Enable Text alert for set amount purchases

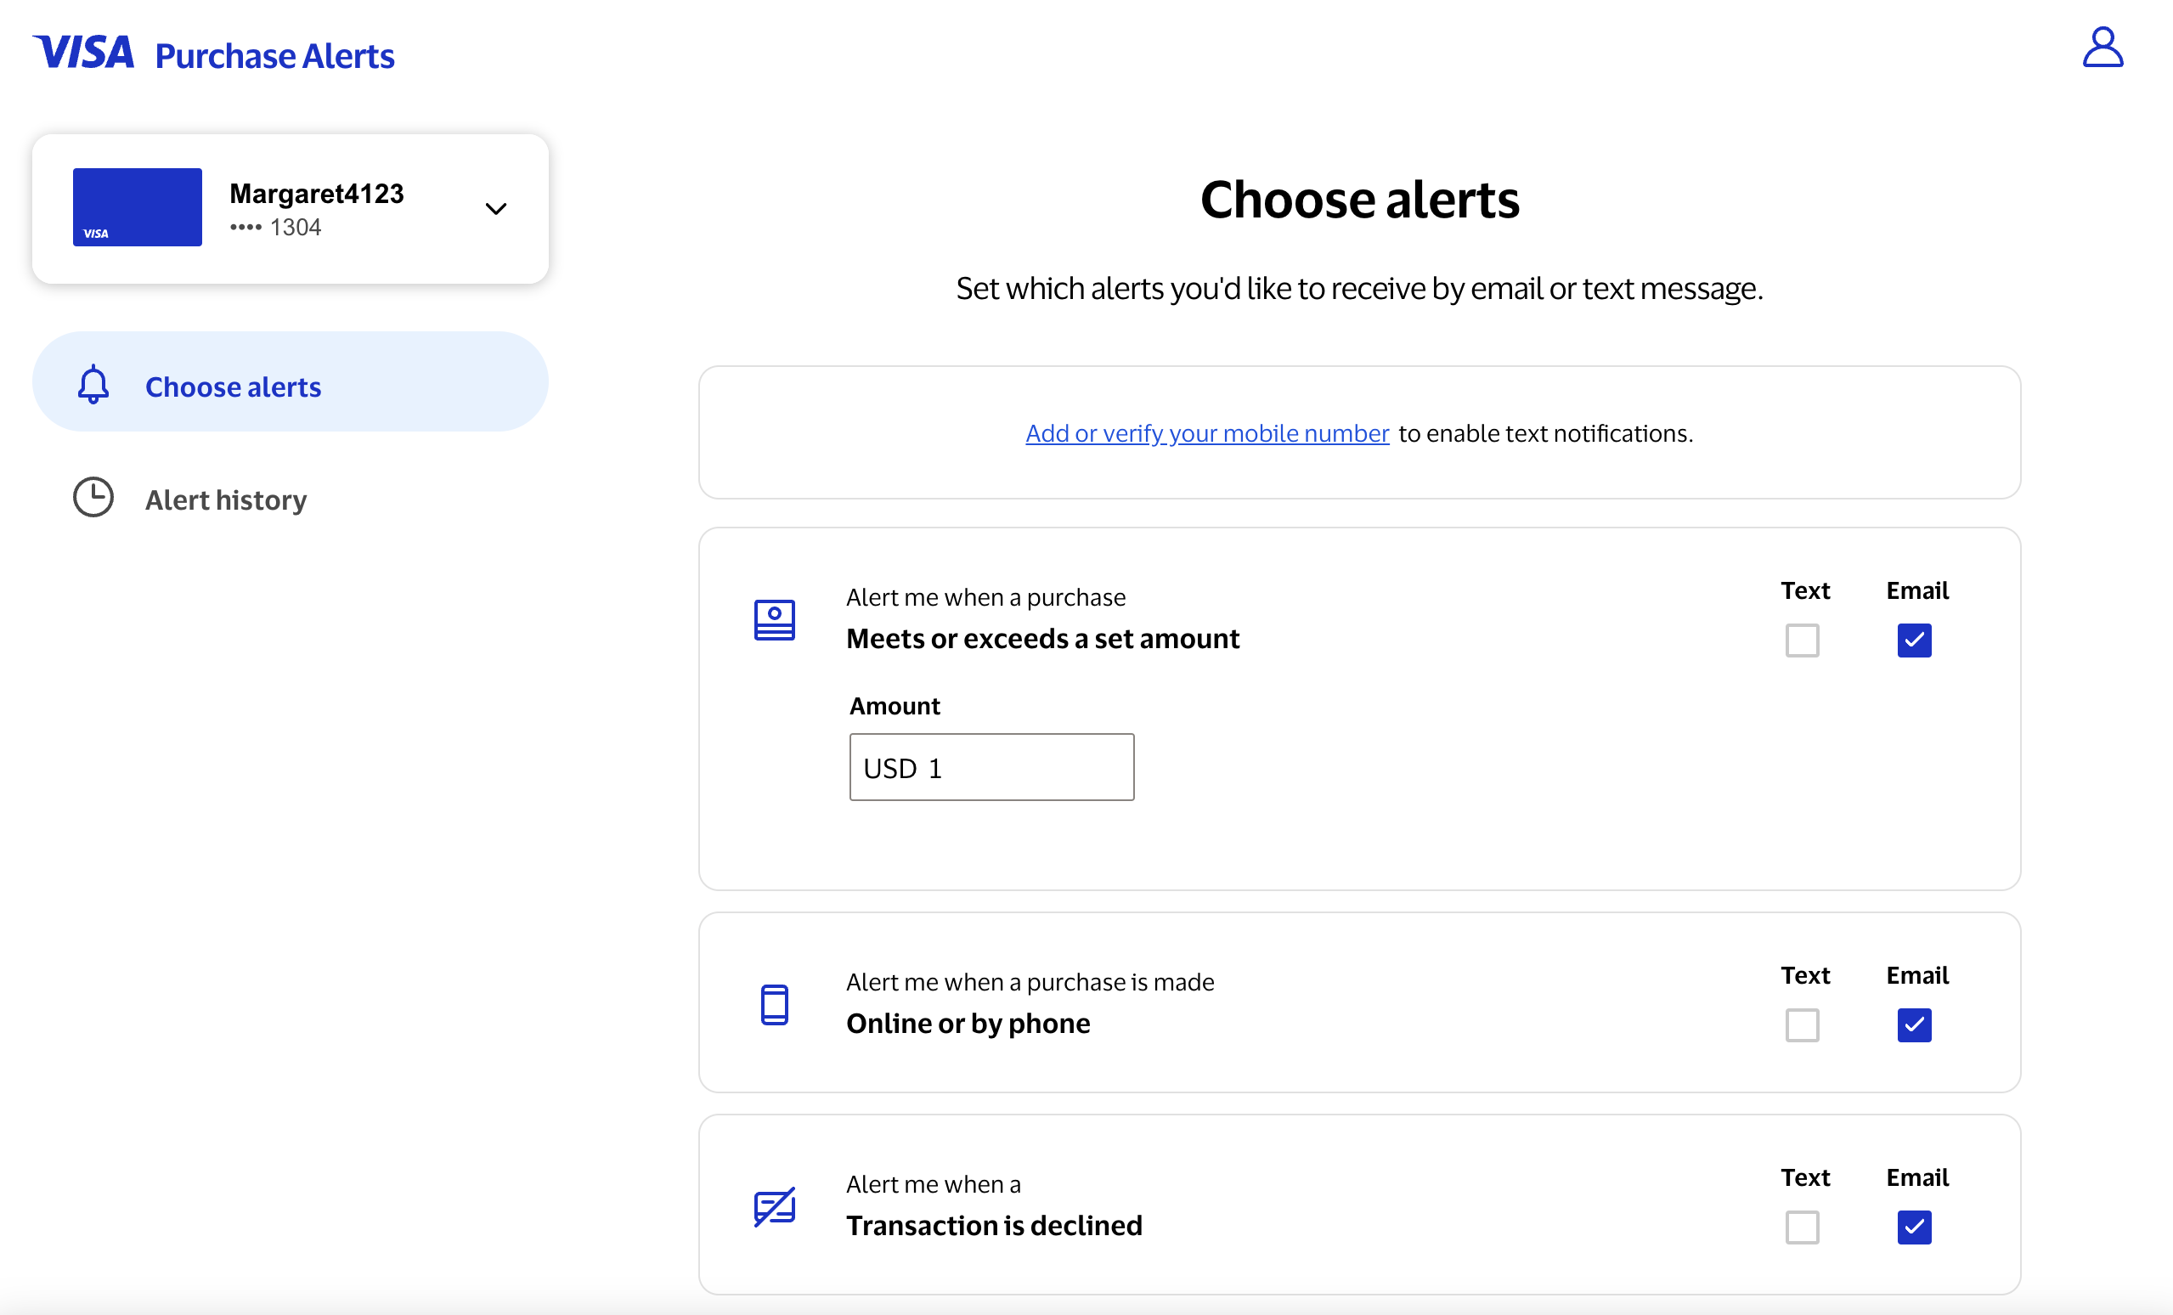pos(1802,641)
